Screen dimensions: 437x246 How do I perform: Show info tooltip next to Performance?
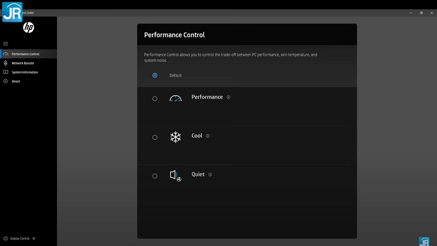228,97
